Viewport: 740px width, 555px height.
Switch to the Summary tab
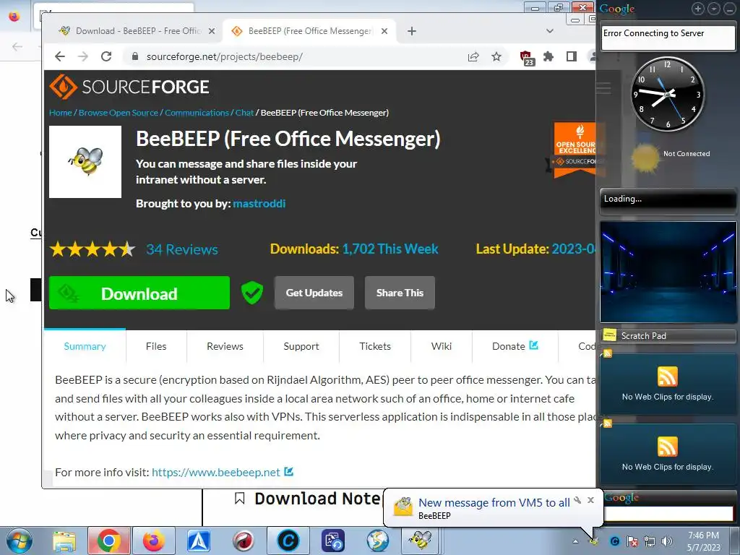pos(85,346)
